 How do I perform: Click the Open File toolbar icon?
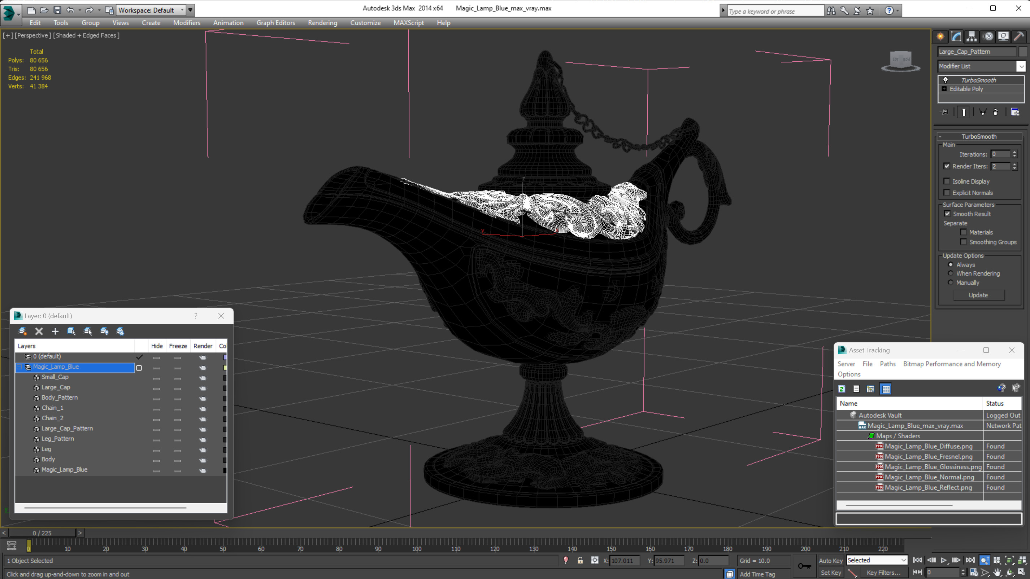point(44,10)
